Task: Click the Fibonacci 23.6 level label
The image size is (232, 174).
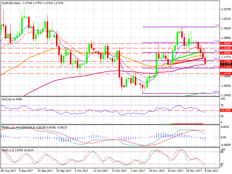Action: coord(217,41)
